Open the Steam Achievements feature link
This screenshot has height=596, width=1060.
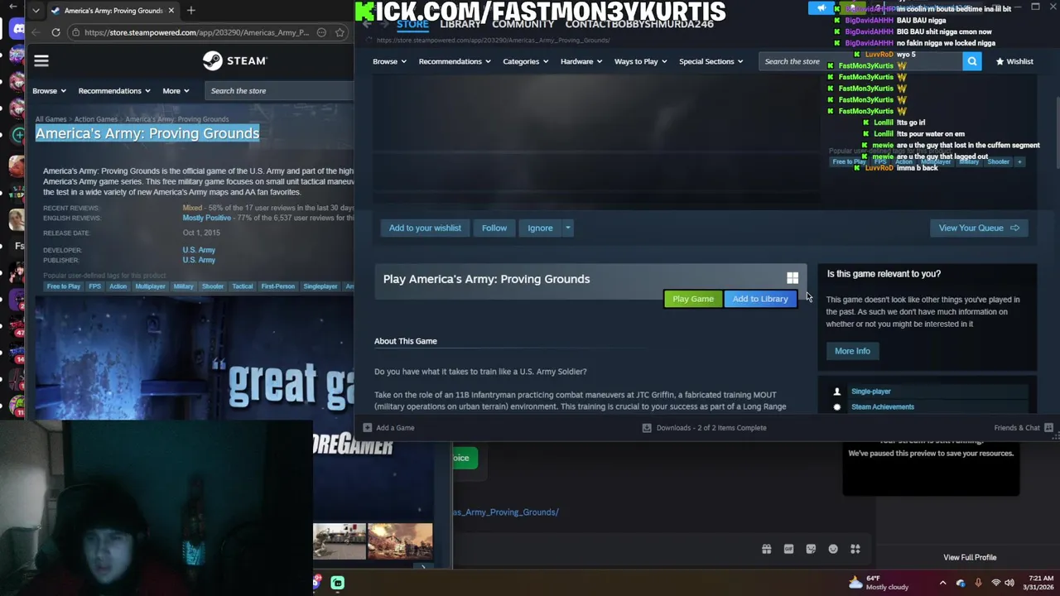click(883, 407)
